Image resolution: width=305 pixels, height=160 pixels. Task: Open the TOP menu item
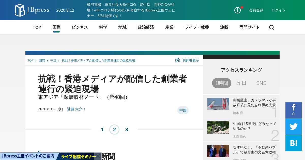(37, 27)
